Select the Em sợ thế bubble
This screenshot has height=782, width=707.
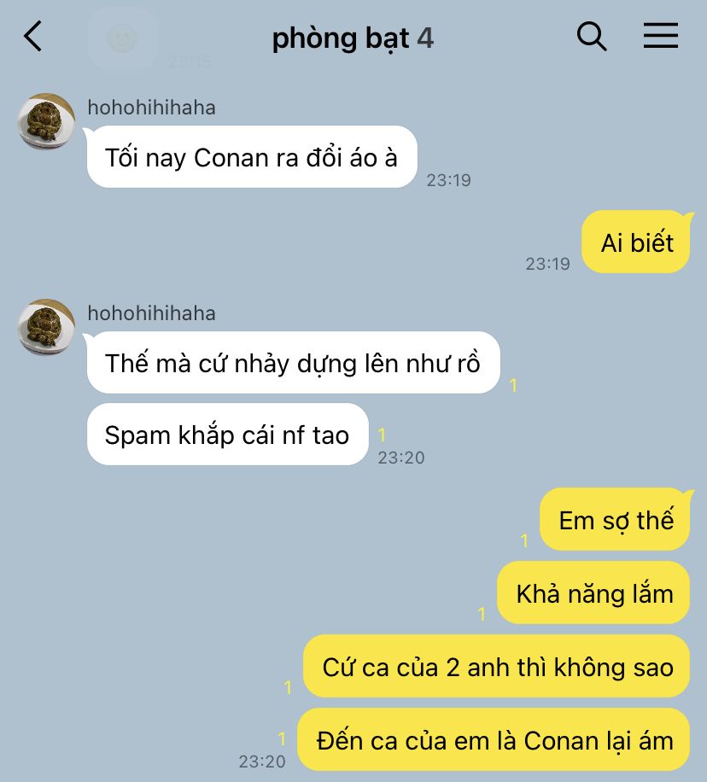tap(615, 520)
